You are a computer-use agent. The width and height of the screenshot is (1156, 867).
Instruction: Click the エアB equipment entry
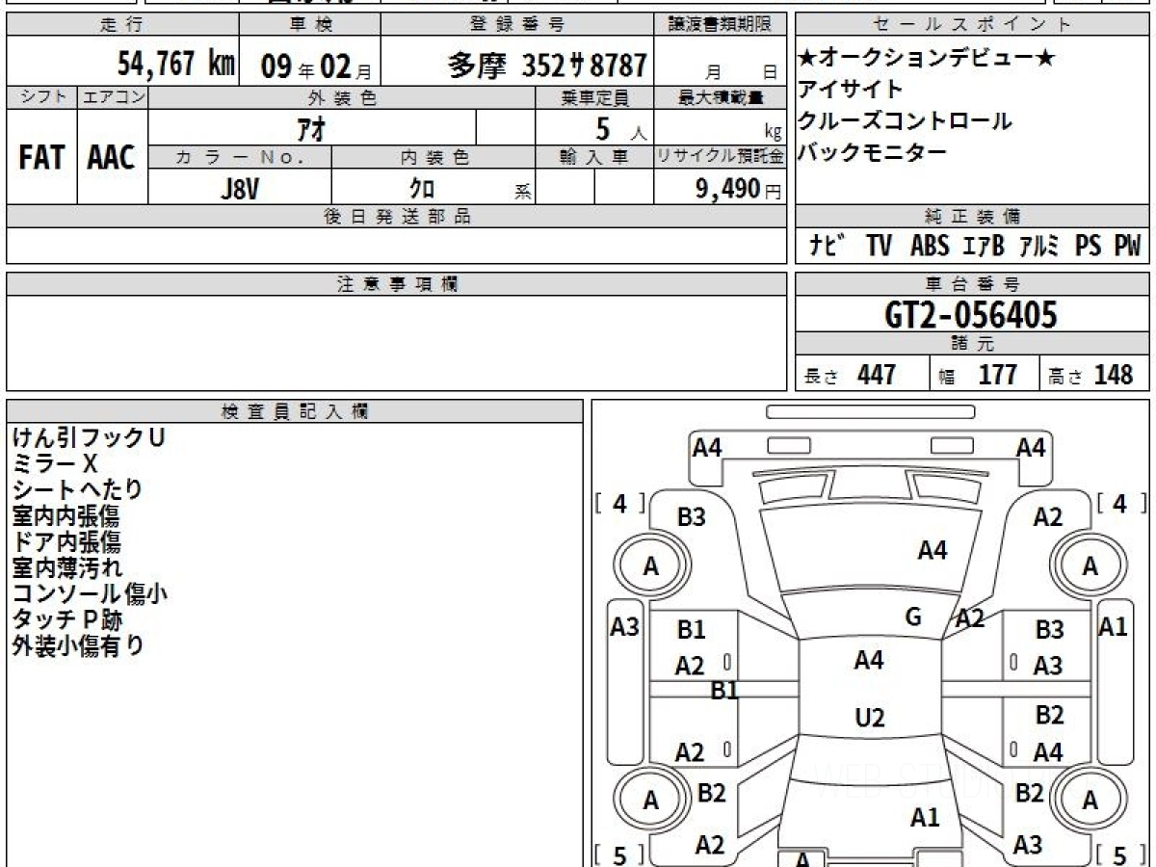(x=984, y=246)
